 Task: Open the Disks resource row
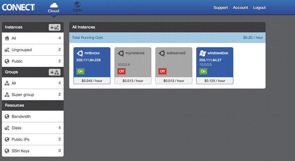click(33, 128)
